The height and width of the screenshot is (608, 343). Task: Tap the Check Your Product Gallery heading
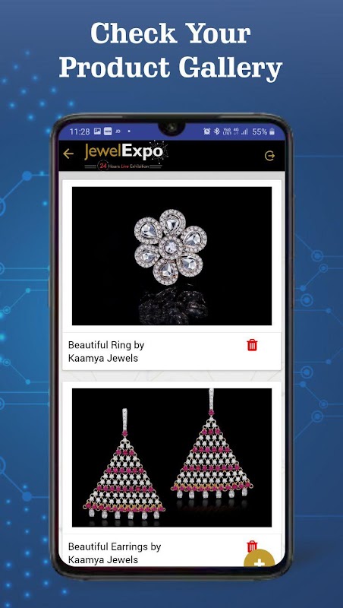pos(171,50)
